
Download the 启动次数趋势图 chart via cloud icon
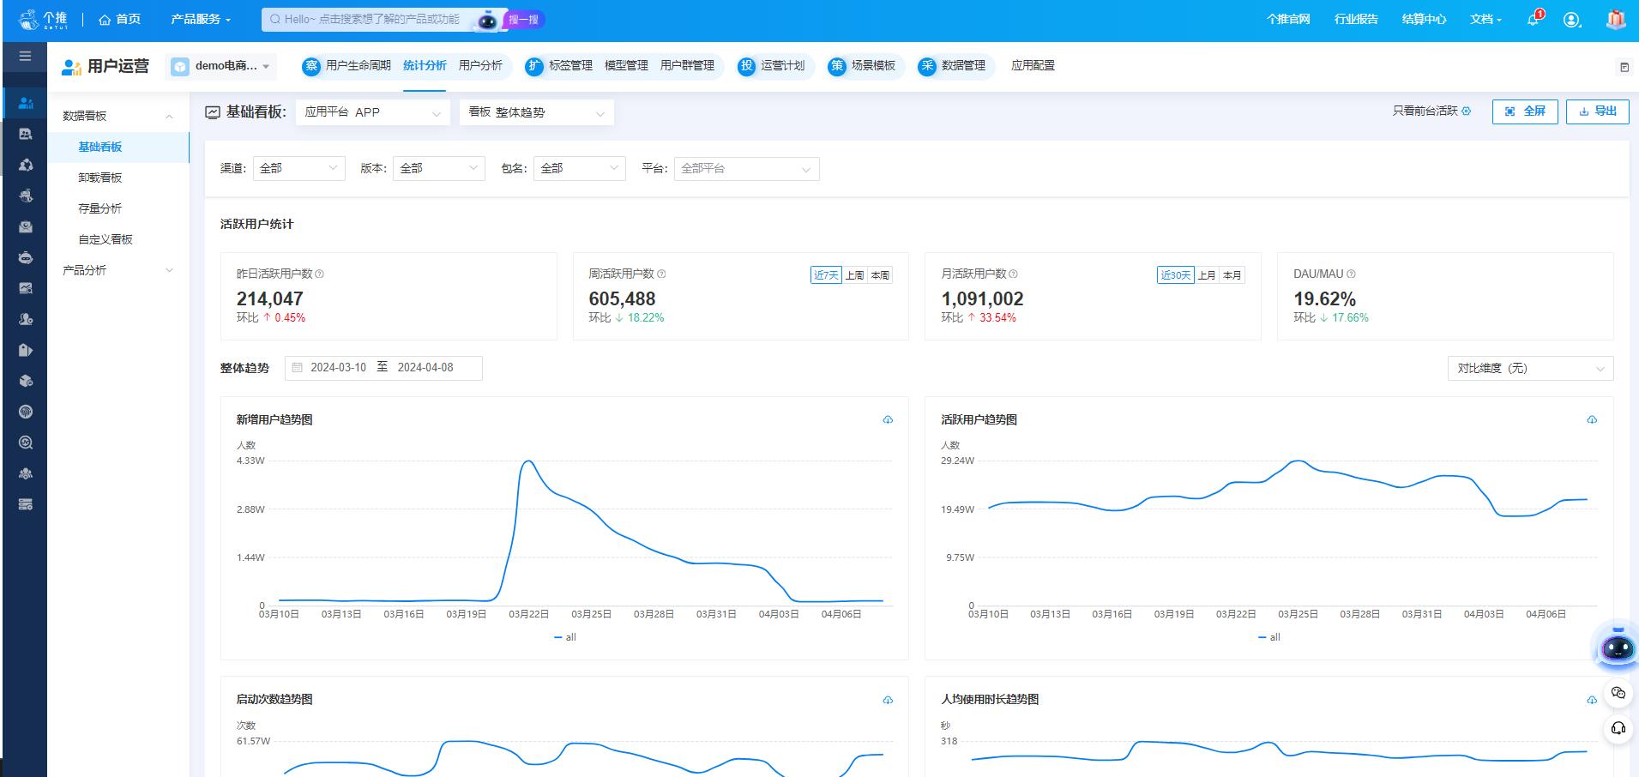pyautogui.click(x=888, y=700)
